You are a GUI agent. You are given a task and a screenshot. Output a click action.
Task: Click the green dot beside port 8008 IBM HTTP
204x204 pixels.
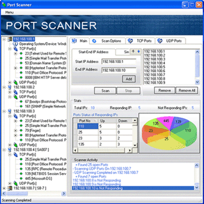coord(21,78)
